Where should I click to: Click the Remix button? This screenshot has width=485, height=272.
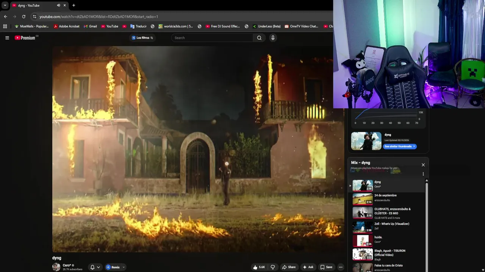click(113, 267)
